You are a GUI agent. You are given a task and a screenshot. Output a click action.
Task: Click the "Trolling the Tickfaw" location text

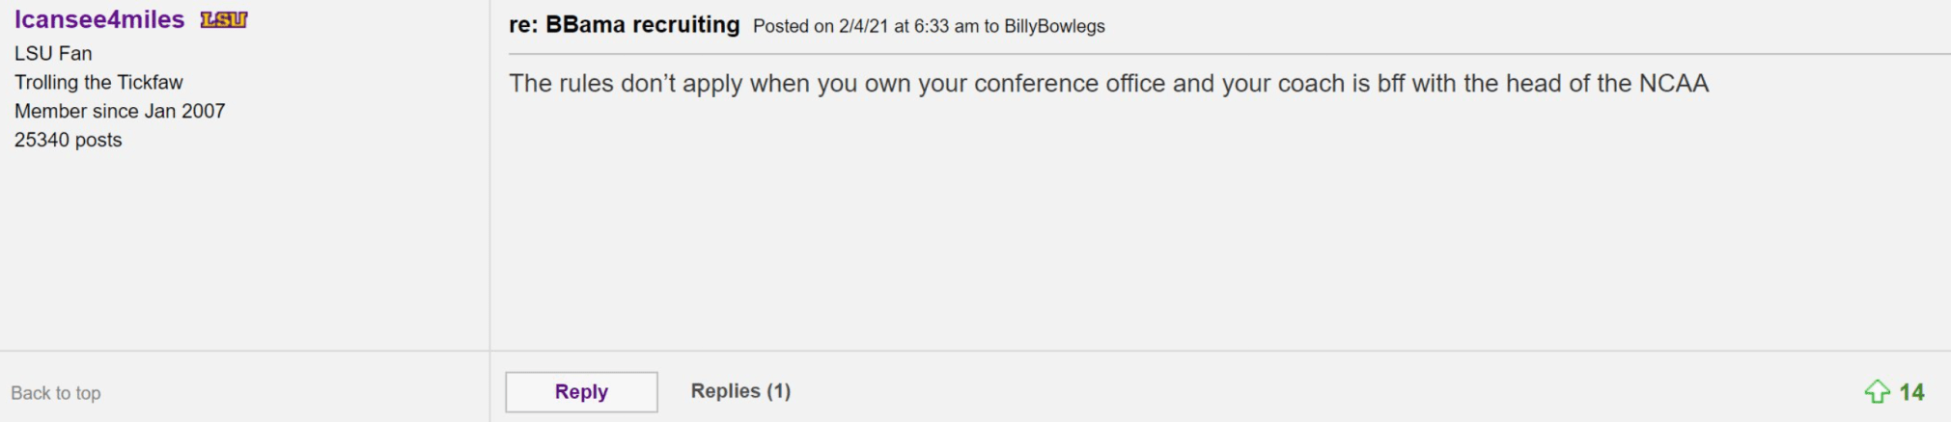[98, 82]
